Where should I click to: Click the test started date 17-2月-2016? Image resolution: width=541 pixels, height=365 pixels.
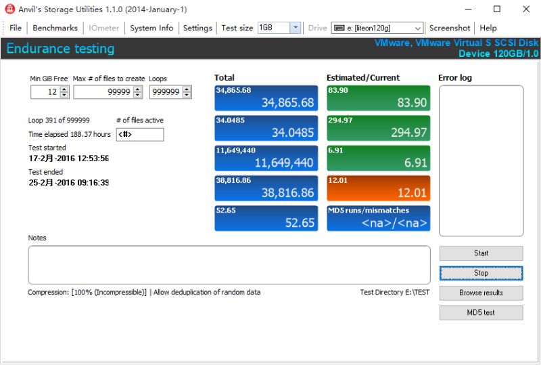69,158
